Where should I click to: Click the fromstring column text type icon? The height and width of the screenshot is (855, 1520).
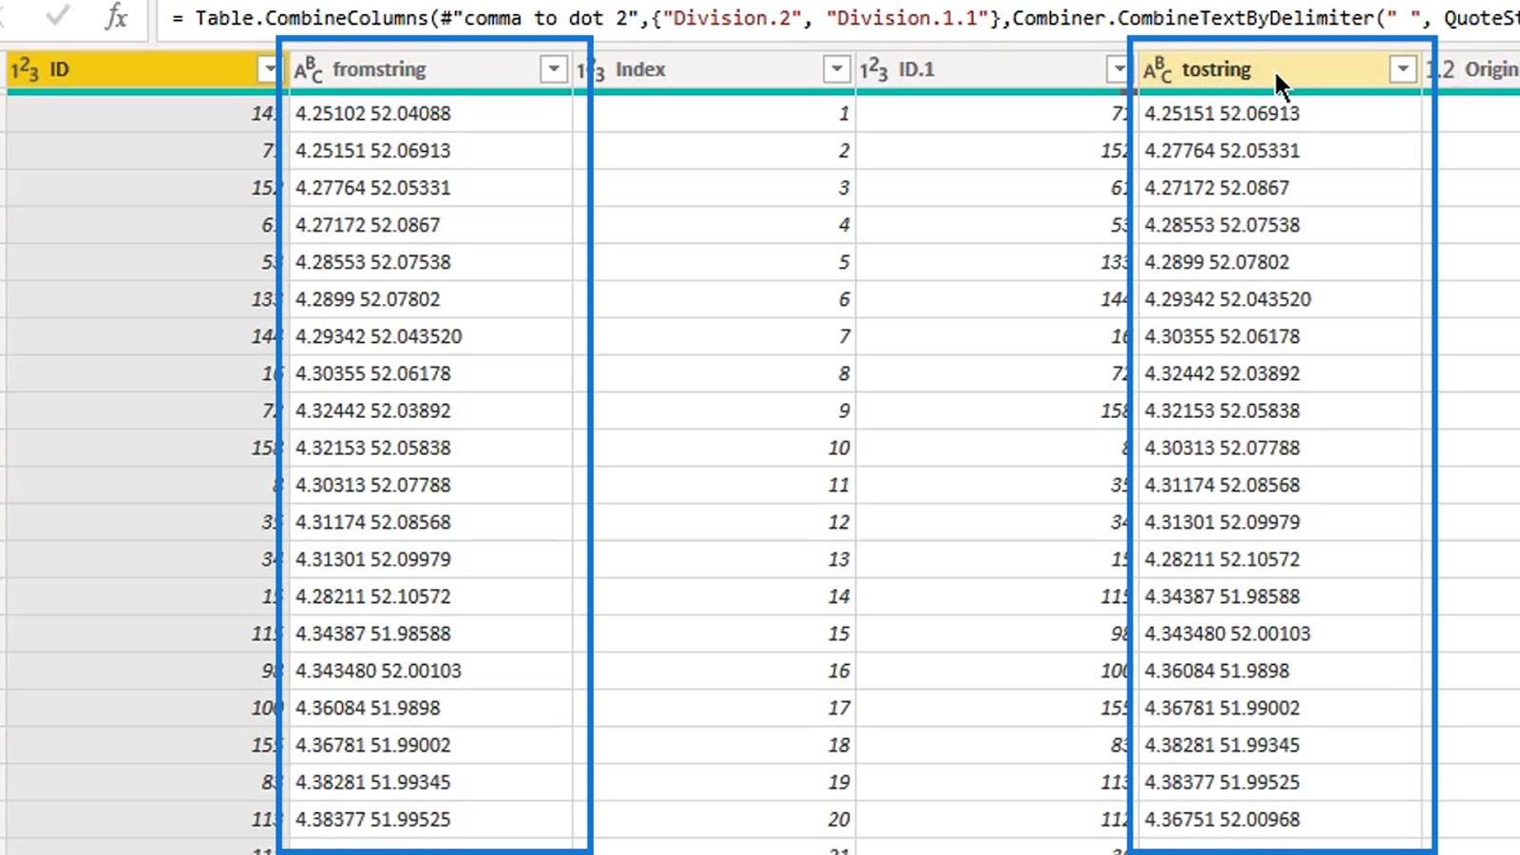(x=308, y=69)
